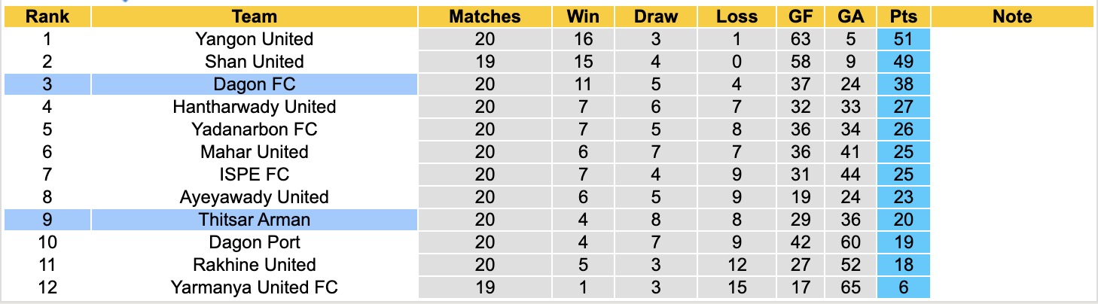Screen dimensions: 1098x304
Task: Click the Shan United team name
Action: tap(254, 62)
